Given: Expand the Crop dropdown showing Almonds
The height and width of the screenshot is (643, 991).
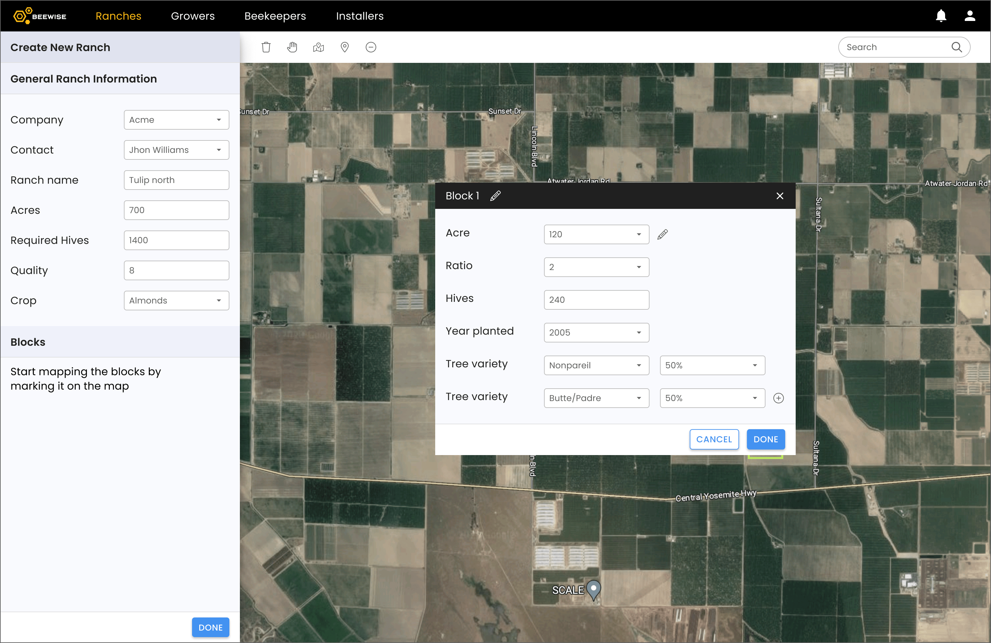Looking at the screenshot, I should pos(176,300).
